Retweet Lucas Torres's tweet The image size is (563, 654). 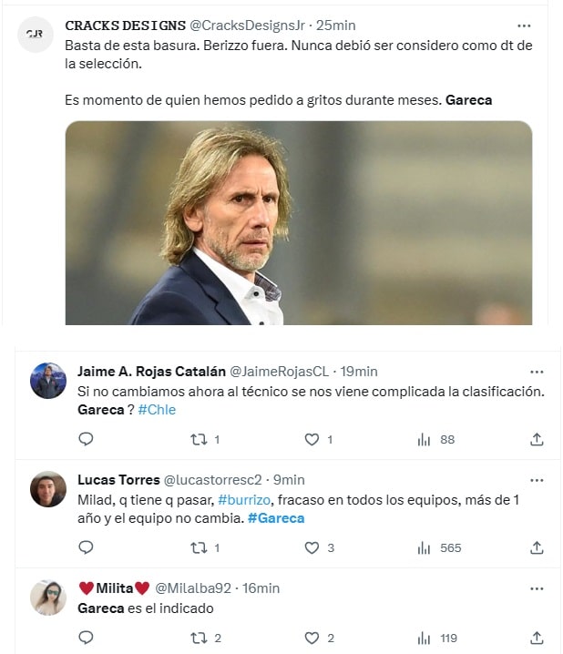point(199,547)
